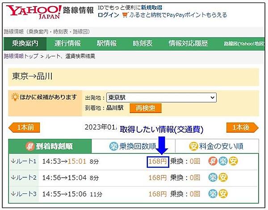Click the 再検索 button
Viewport: 268px width, 210px height.
click(146, 108)
